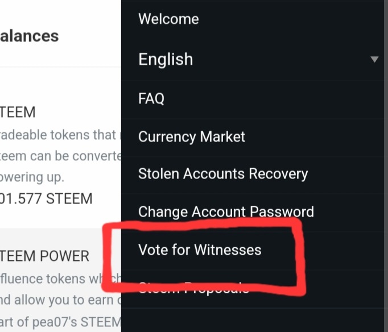Click the 'part of pea07's STEEM' line

(60, 322)
